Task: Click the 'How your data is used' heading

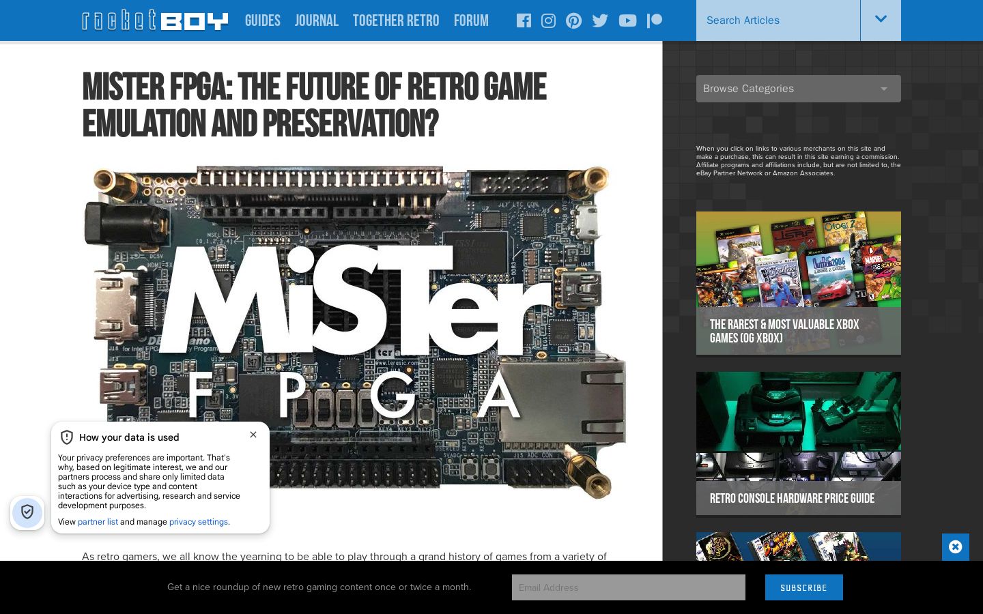Action: pos(129,437)
